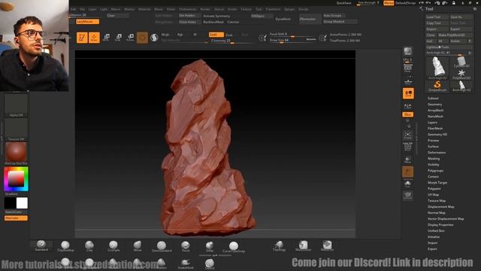Viewport: 481px width, 271px height.
Task: Choose the Clay brush
Action: coord(89,246)
